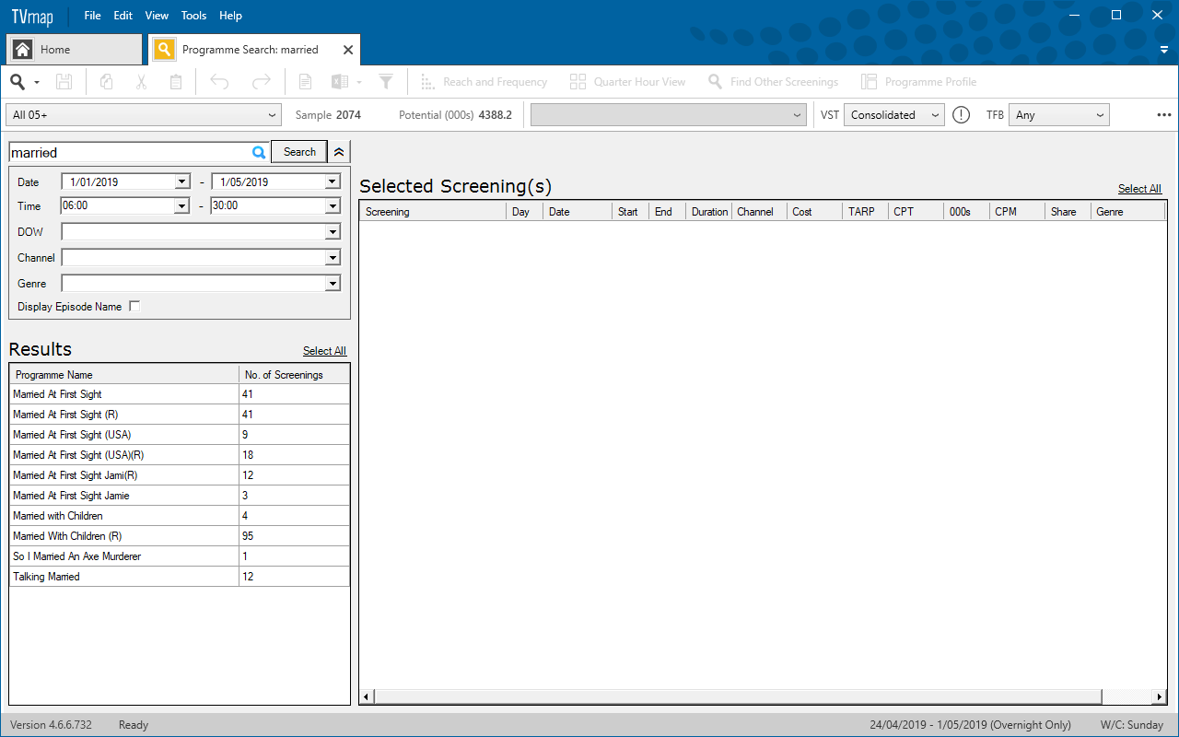Collapse the search criteria panel
This screenshot has width=1179, height=737.
339,152
